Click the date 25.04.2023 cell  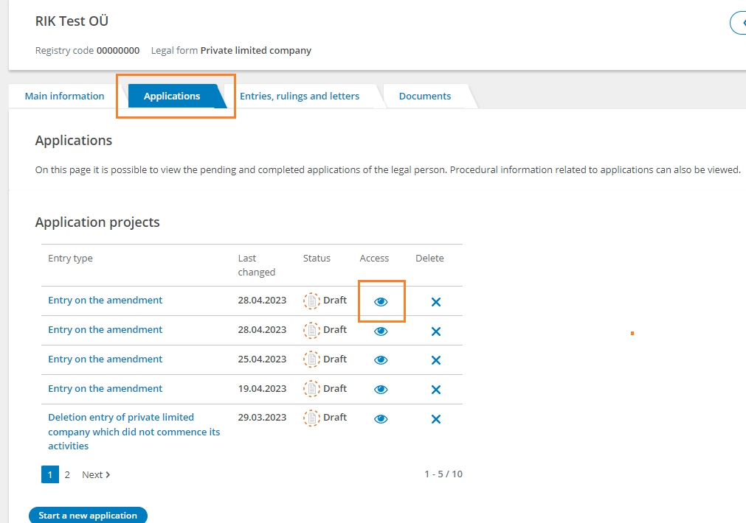262,359
